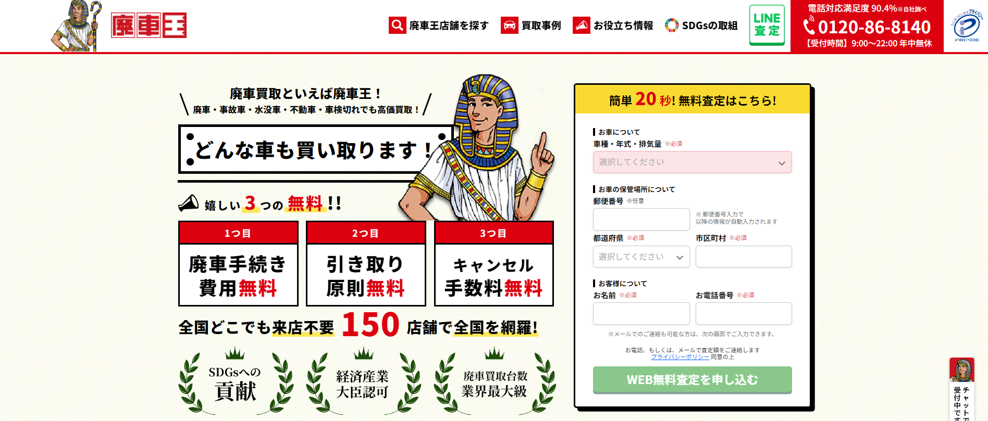The image size is (988, 421).
Task: Click the Privacy mark badge icon
Action: 966,25
